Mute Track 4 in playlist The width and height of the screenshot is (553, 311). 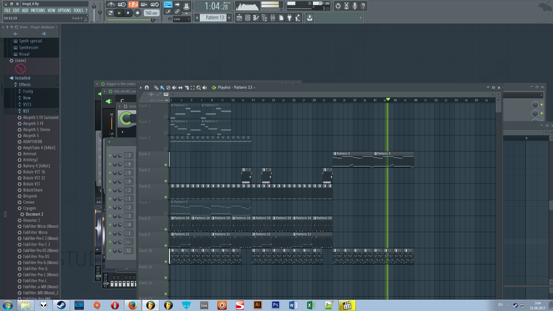click(166, 165)
